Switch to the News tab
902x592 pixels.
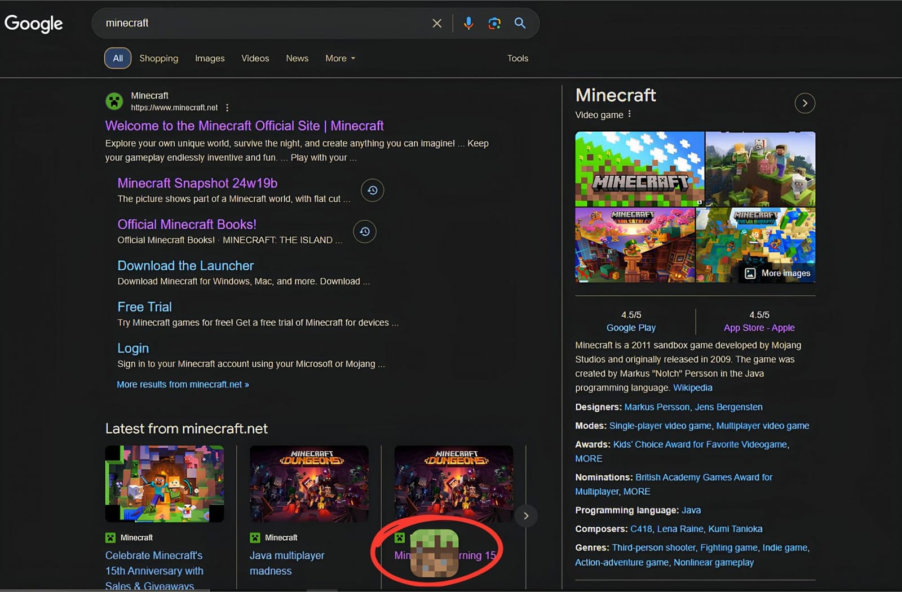click(x=297, y=58)
